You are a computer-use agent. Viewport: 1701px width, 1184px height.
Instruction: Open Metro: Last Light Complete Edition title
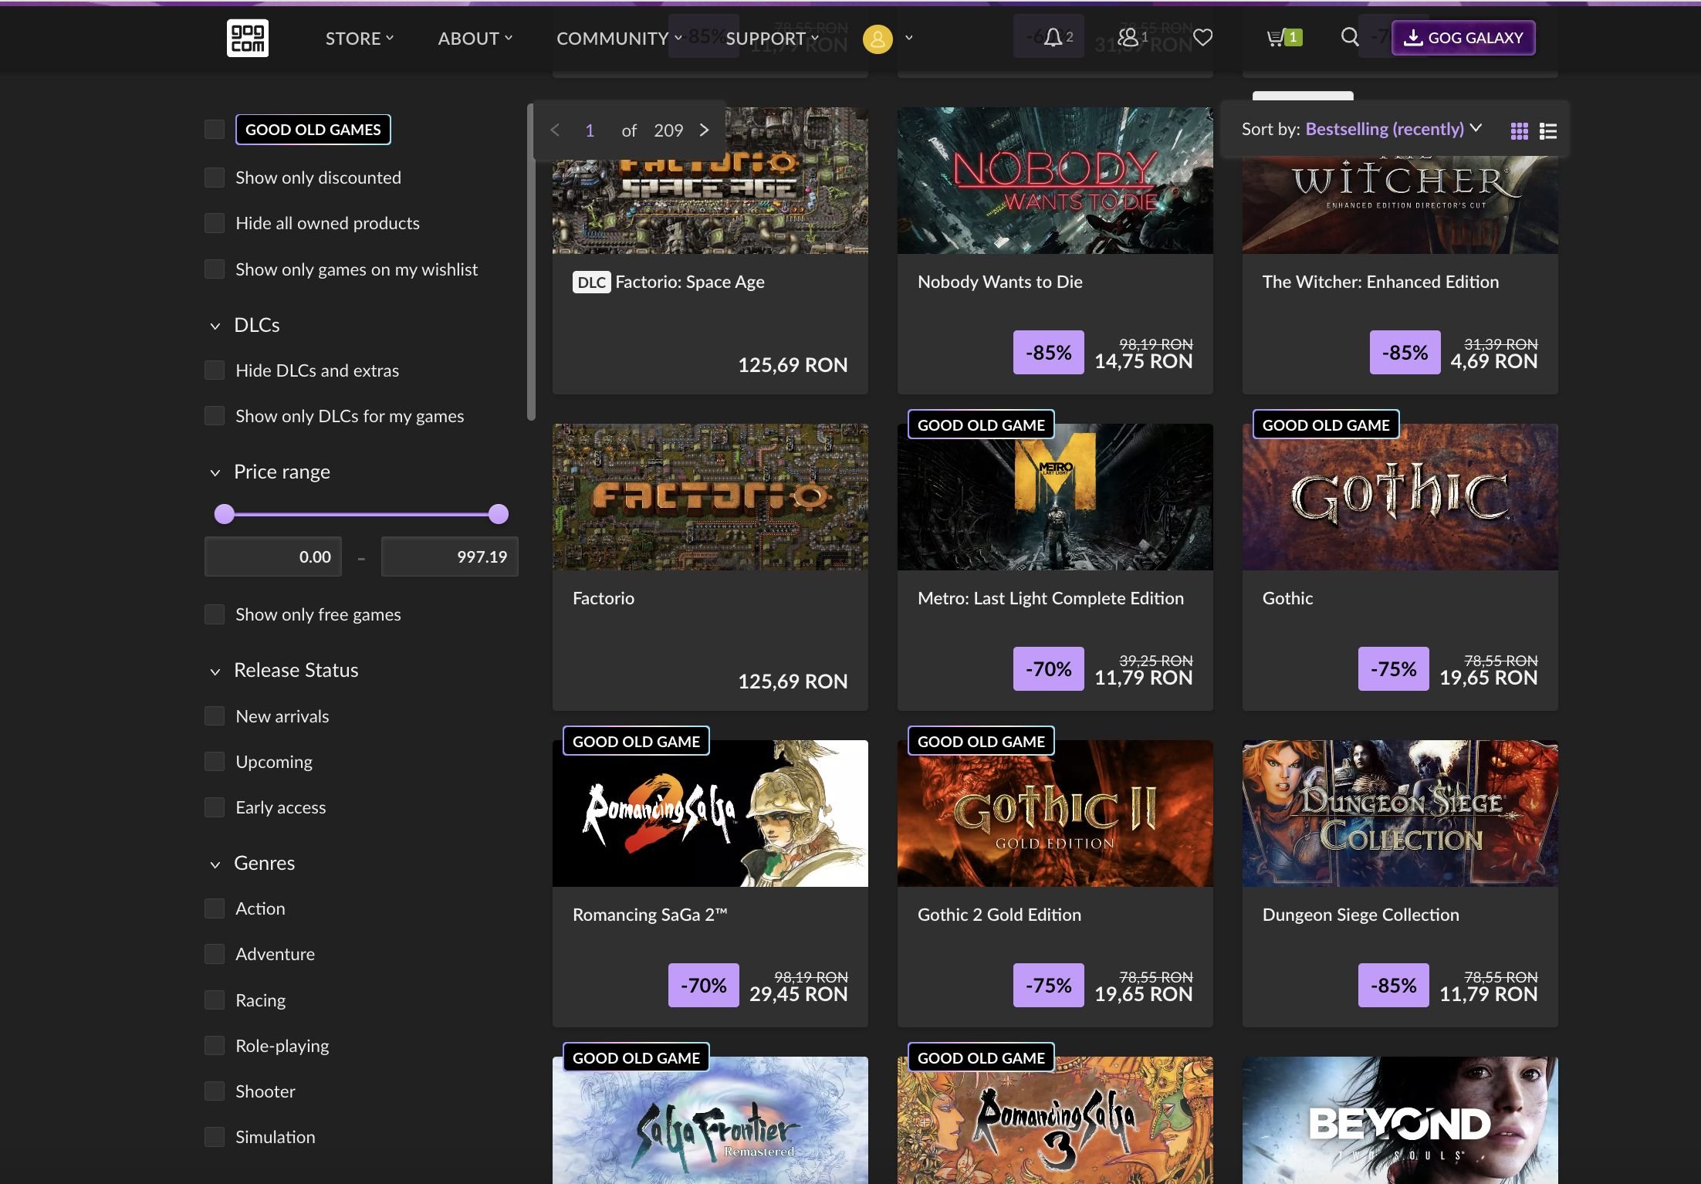click(1050, 598)
